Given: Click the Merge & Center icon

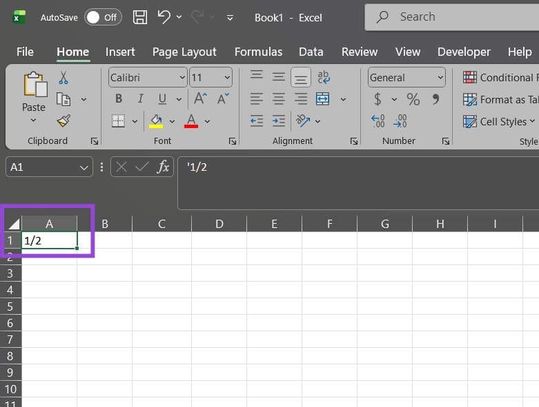Looking at the screenshot, I should point(322,99).
